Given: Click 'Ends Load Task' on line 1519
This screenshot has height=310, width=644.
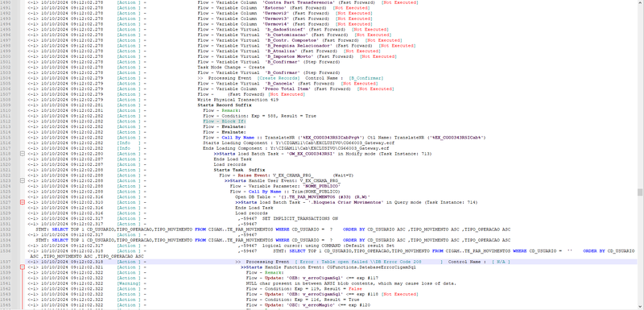Looking at the screenshot, I should (233, 159).
